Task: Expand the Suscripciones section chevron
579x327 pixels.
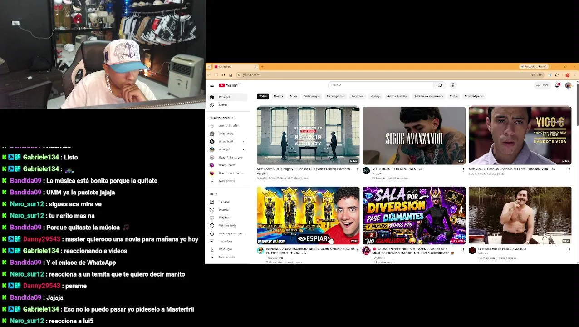Action: point(232,118)
